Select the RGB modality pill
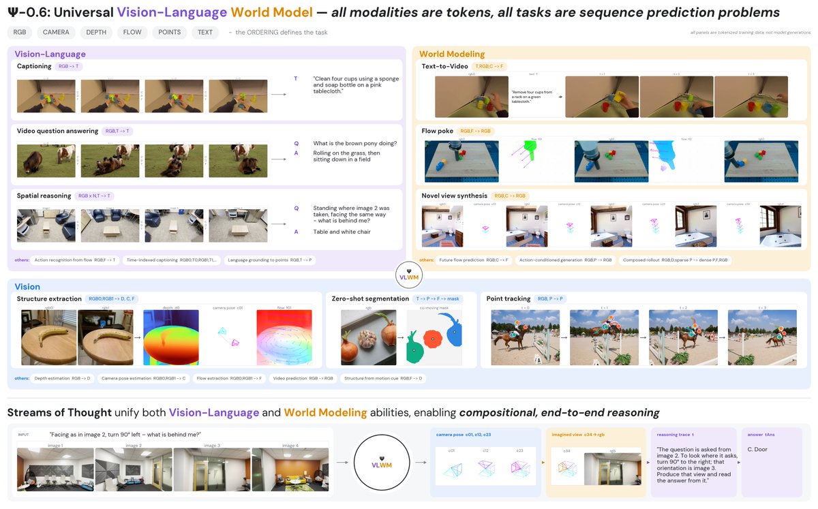Image resolution: width=818 pixels, height=509 pixels. (x=20, y=32)
